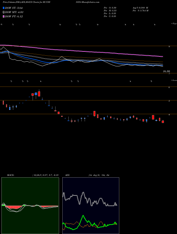Click the white DOW MT legend swatch

pyautogui.click(x=4, y=12)
